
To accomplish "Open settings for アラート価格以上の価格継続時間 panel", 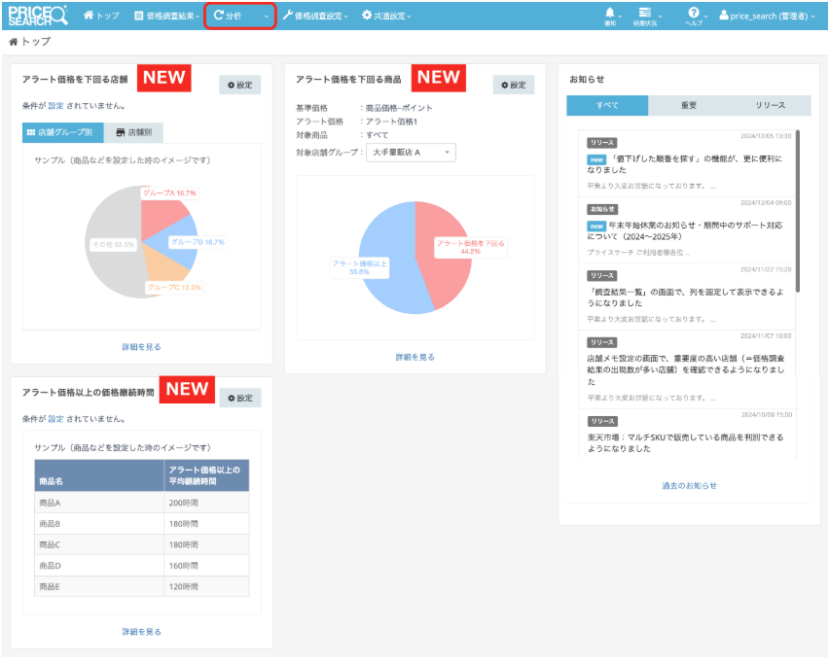I will (239, 398).
